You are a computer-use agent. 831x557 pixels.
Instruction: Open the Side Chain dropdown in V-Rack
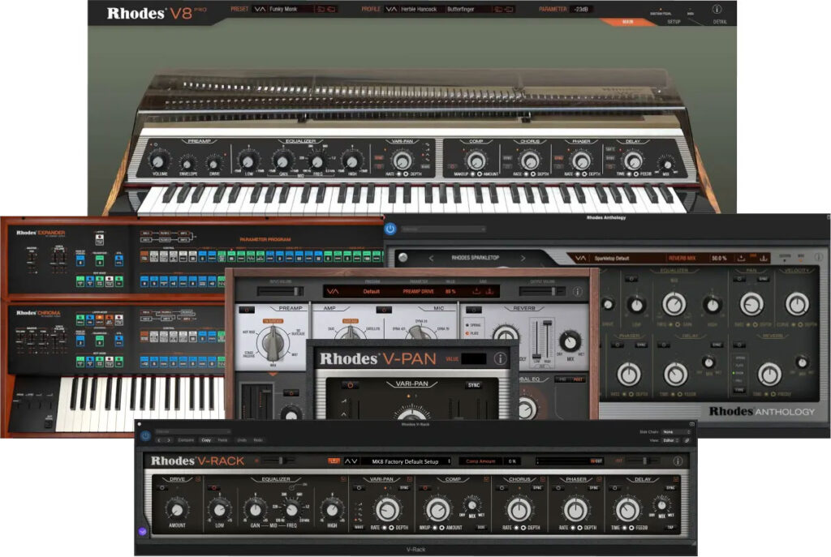pyautogui.click(x=676, y=432)
